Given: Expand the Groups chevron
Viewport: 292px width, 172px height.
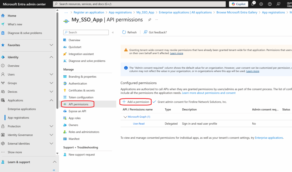Looking at the screenshot, I should point(51,83).
